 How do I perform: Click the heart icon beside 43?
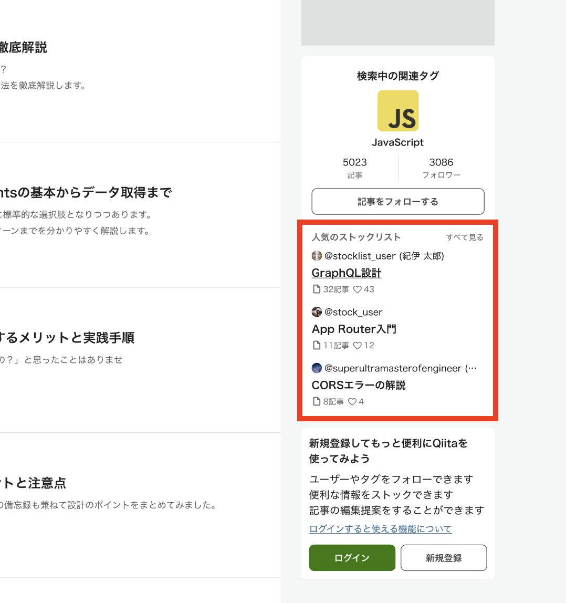click(x=357, y=289)
